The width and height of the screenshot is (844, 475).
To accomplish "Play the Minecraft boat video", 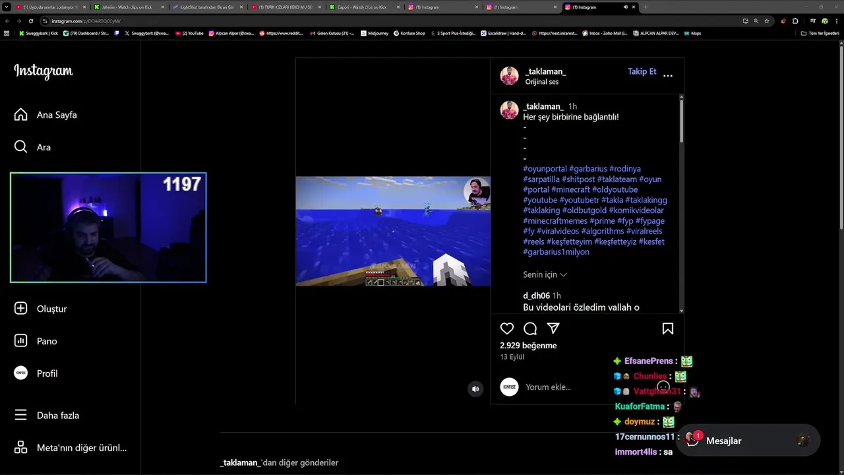I will click(x=393, y=231).
